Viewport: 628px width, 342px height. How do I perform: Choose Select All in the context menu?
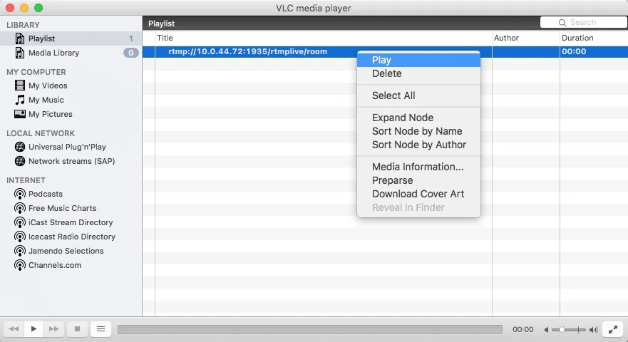pyautogui.click(x=418, y=95)
